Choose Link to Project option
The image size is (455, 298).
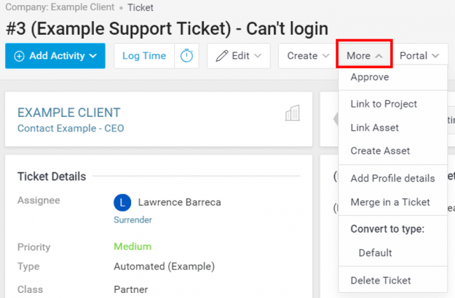tap(384, 104)
